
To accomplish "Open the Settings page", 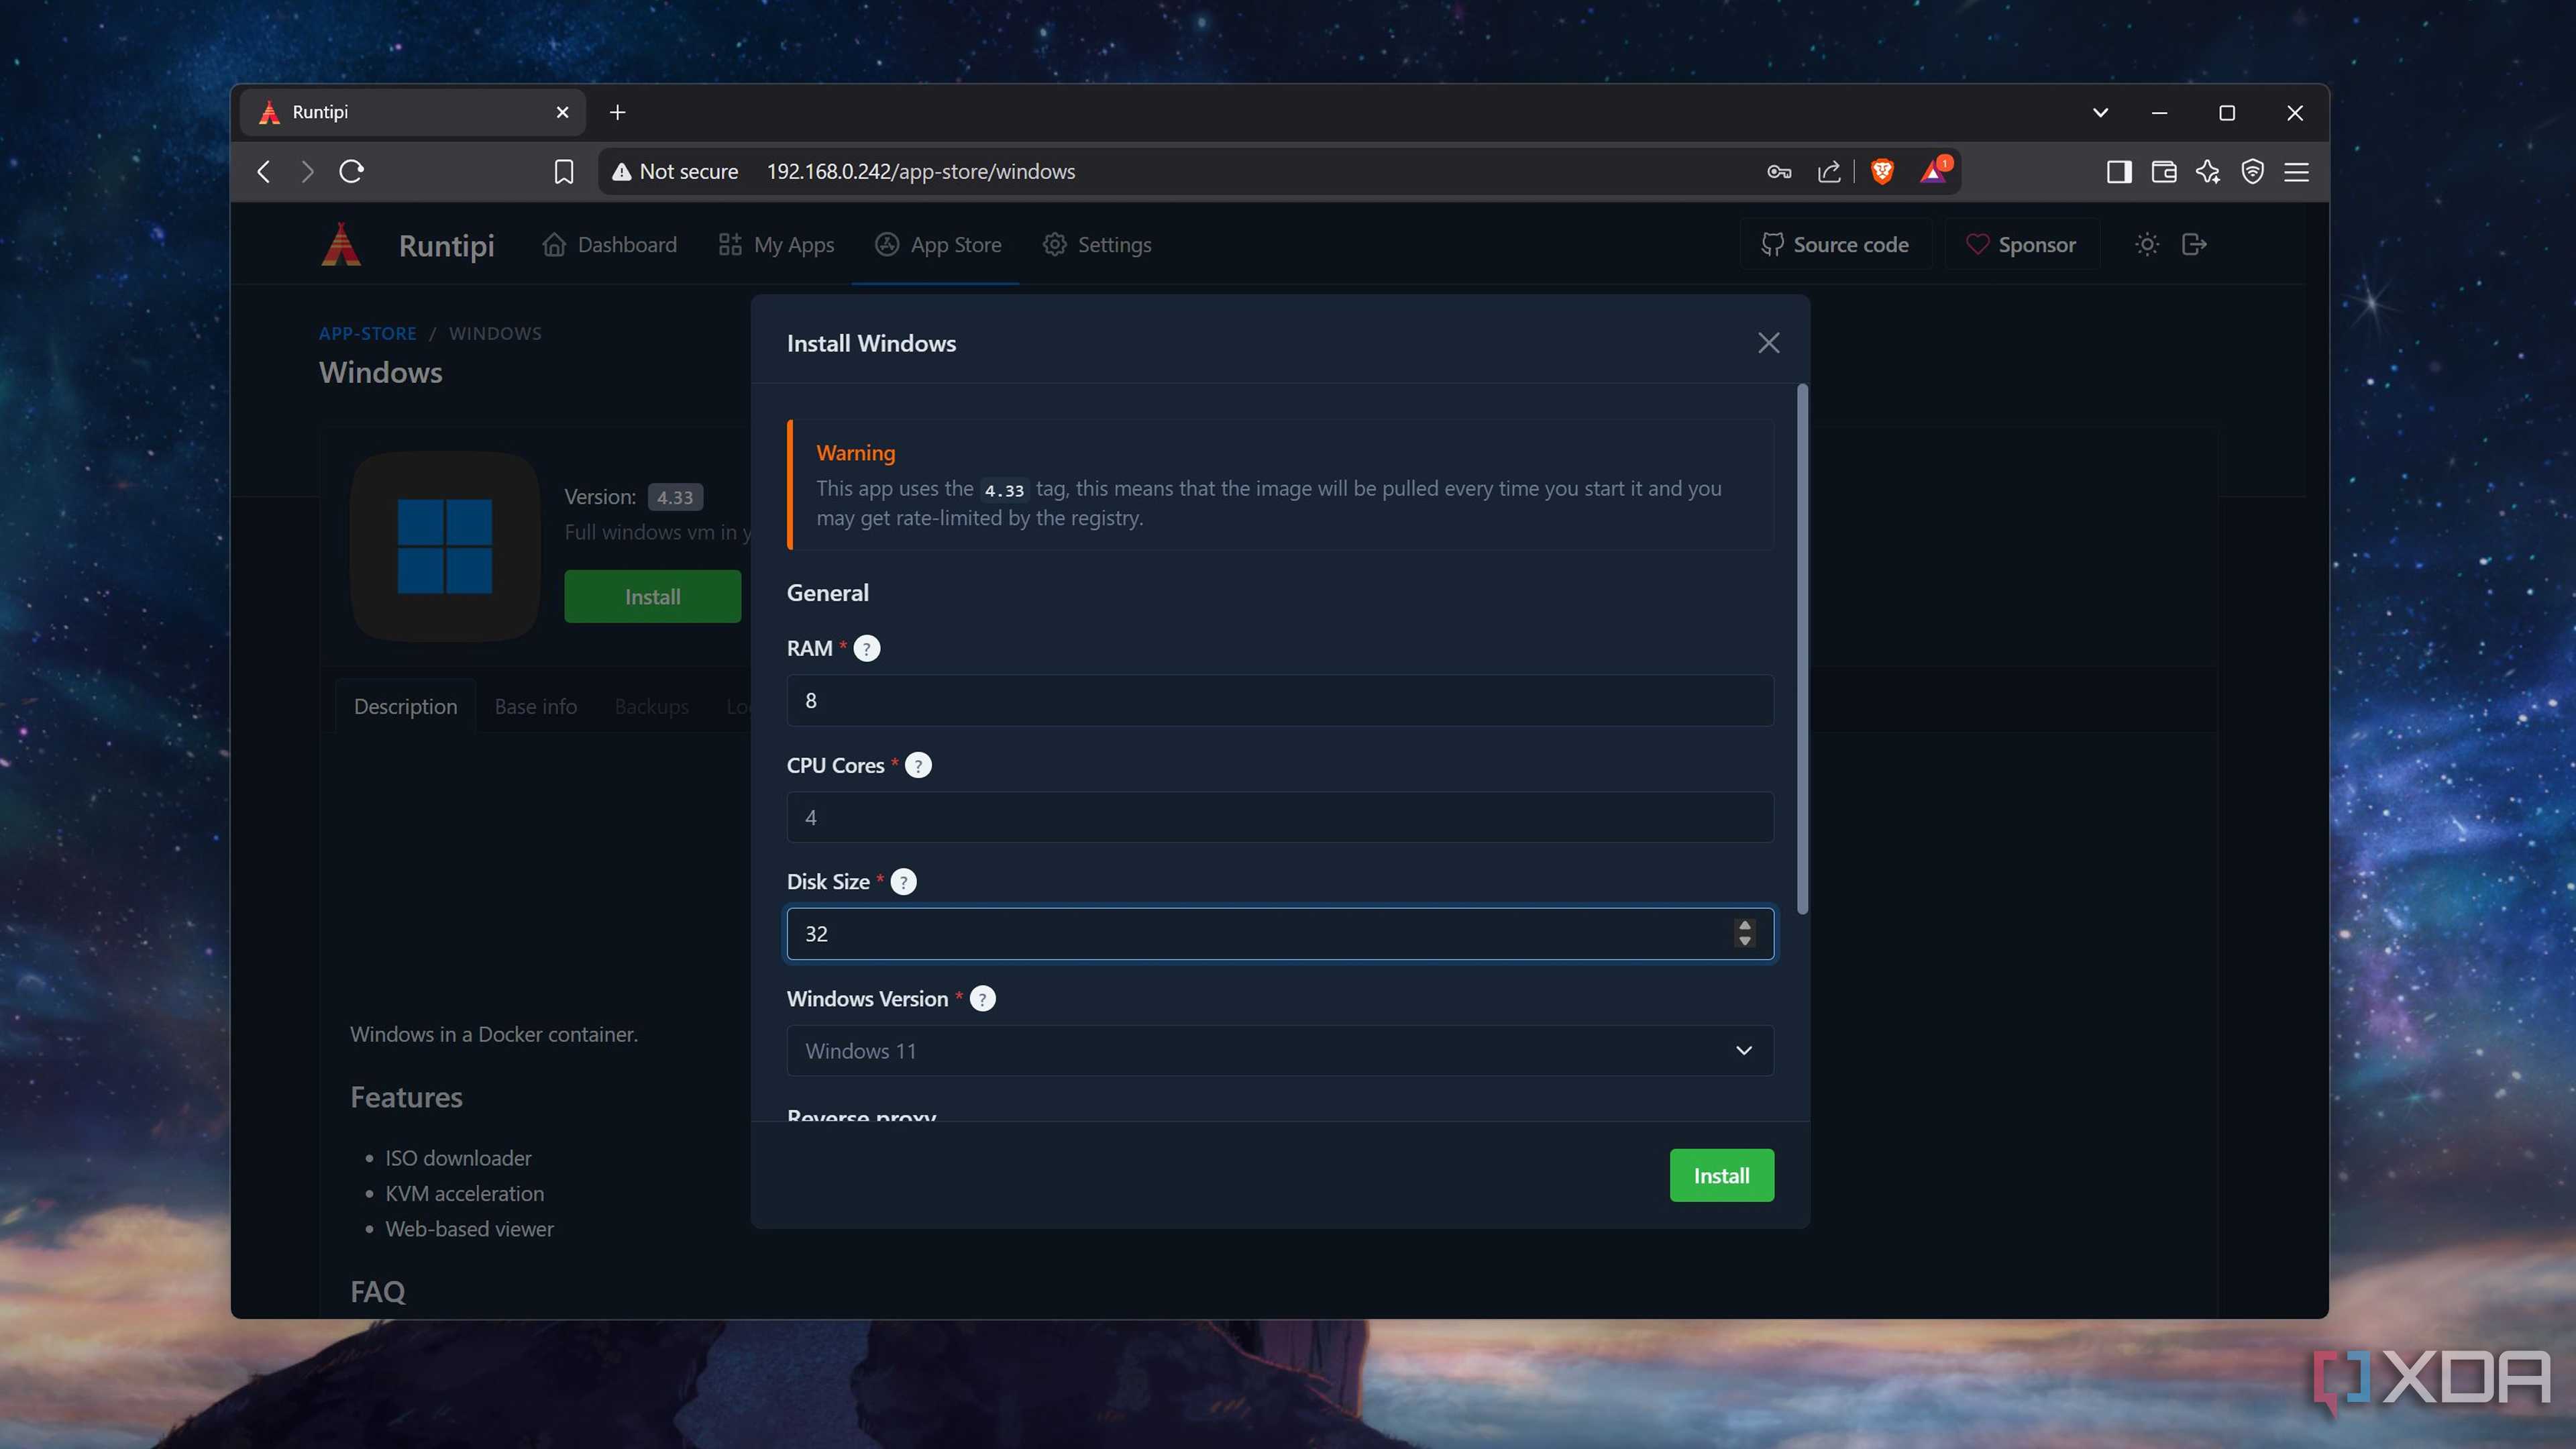I will 1096,244.
